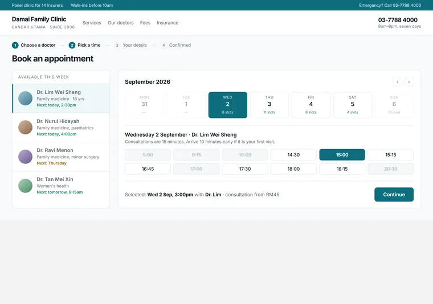Go to previous week arrow

coord(397,81)
